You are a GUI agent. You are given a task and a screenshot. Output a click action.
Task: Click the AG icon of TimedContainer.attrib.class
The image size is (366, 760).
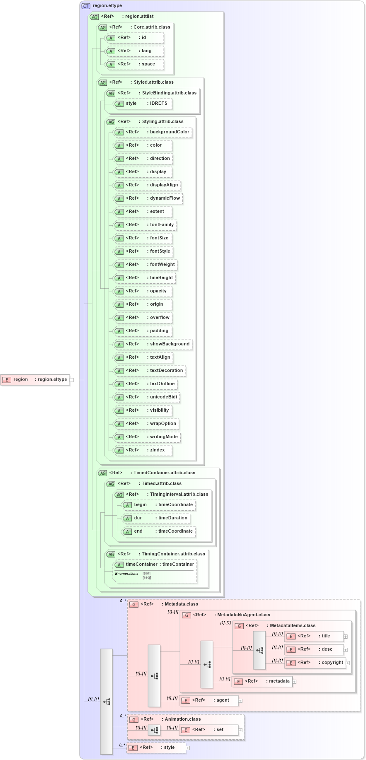(x=102, y=473)
